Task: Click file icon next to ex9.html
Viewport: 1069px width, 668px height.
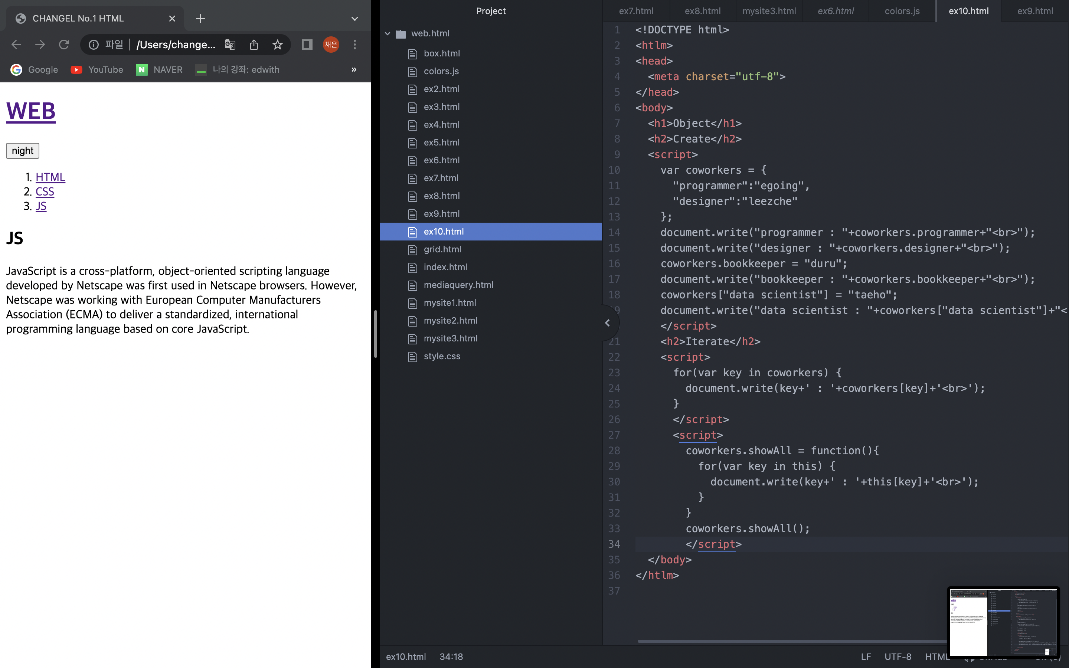Action: pos(413,214)
